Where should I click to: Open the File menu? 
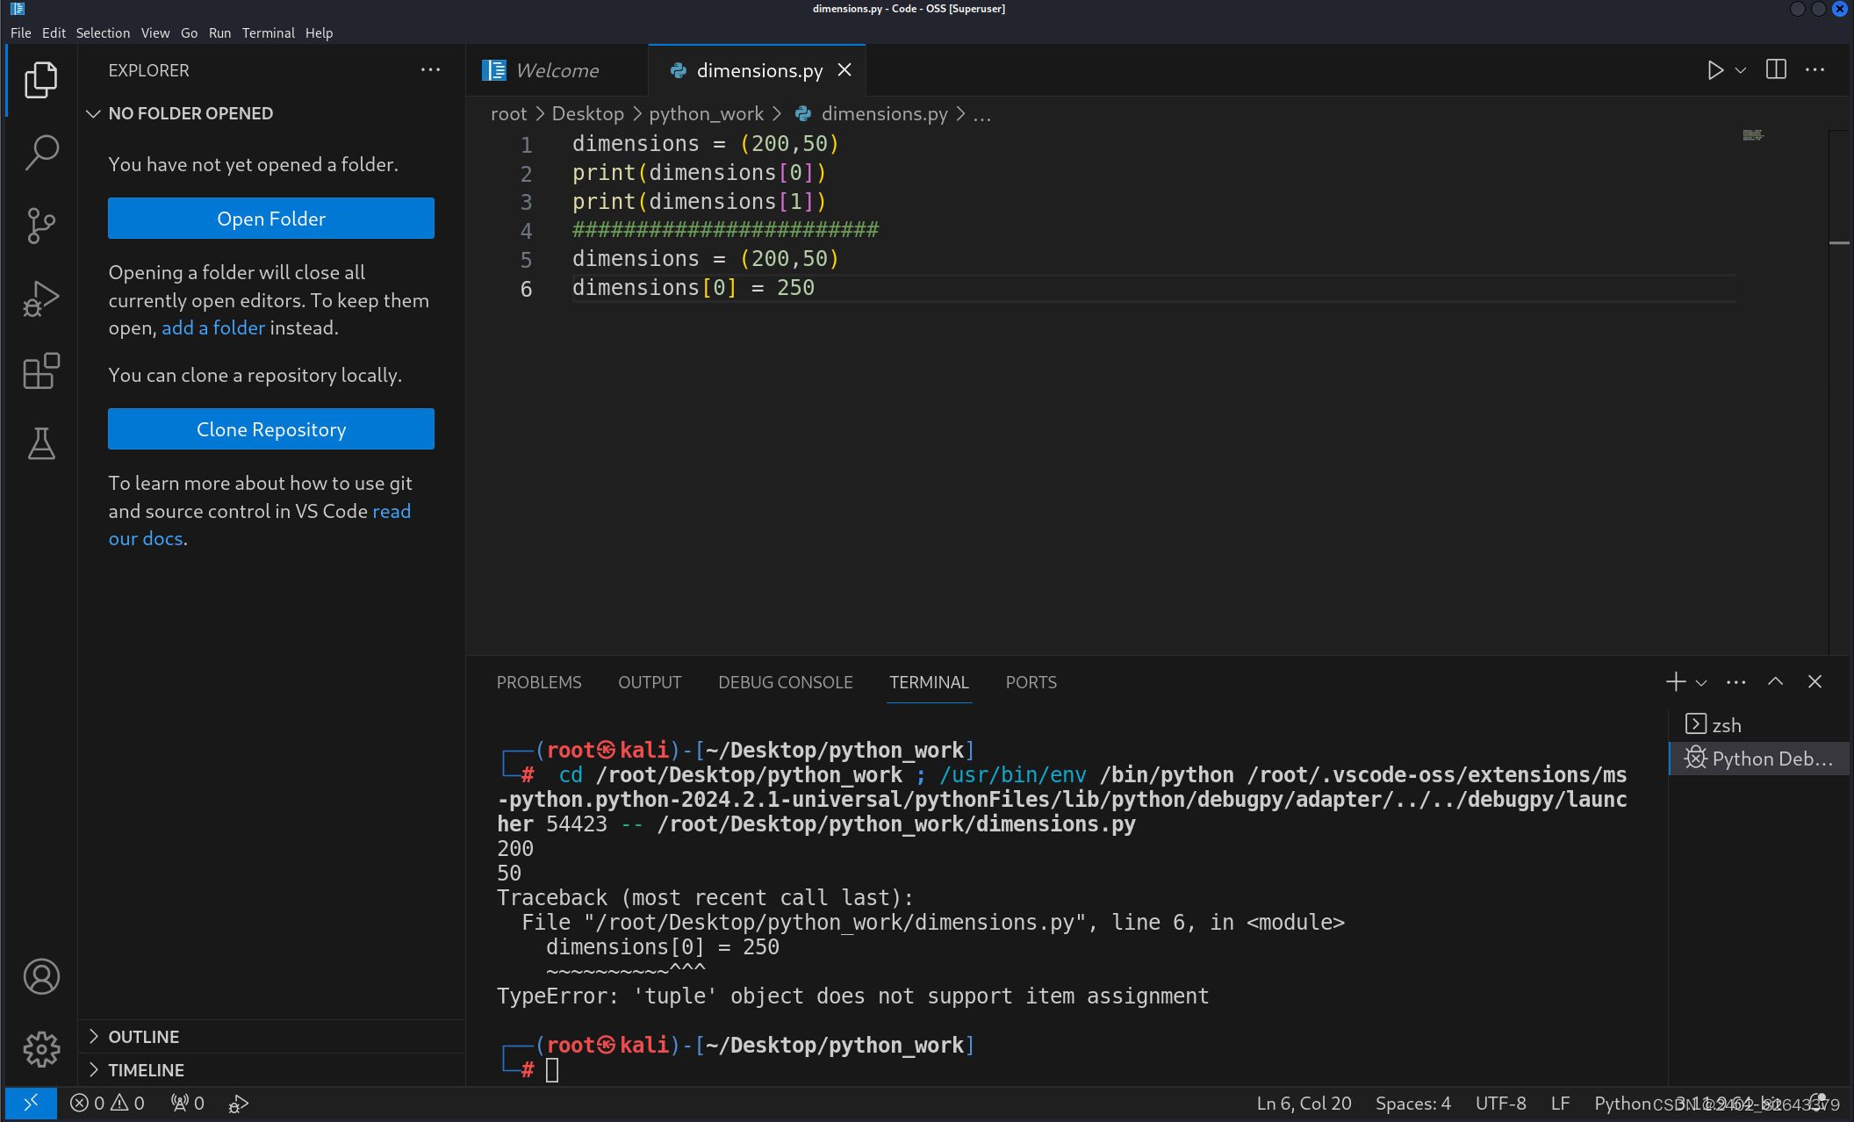pos(21,32)
